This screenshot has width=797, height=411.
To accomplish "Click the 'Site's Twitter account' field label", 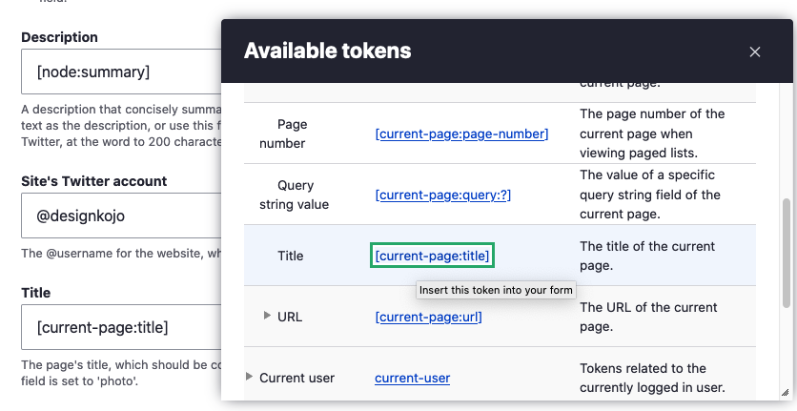I will point(94,181).
